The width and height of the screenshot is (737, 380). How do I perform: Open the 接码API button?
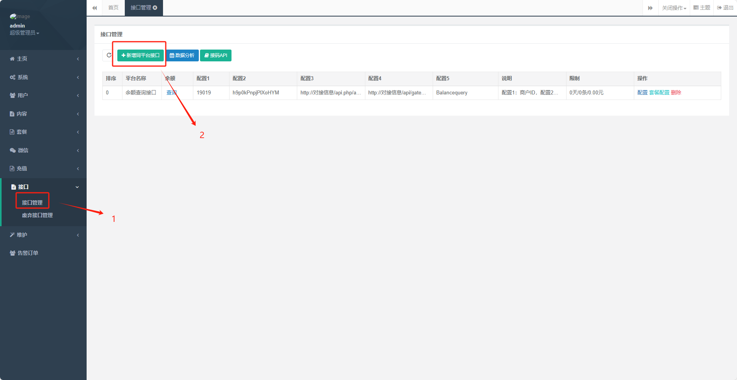[x=216, y=55]
